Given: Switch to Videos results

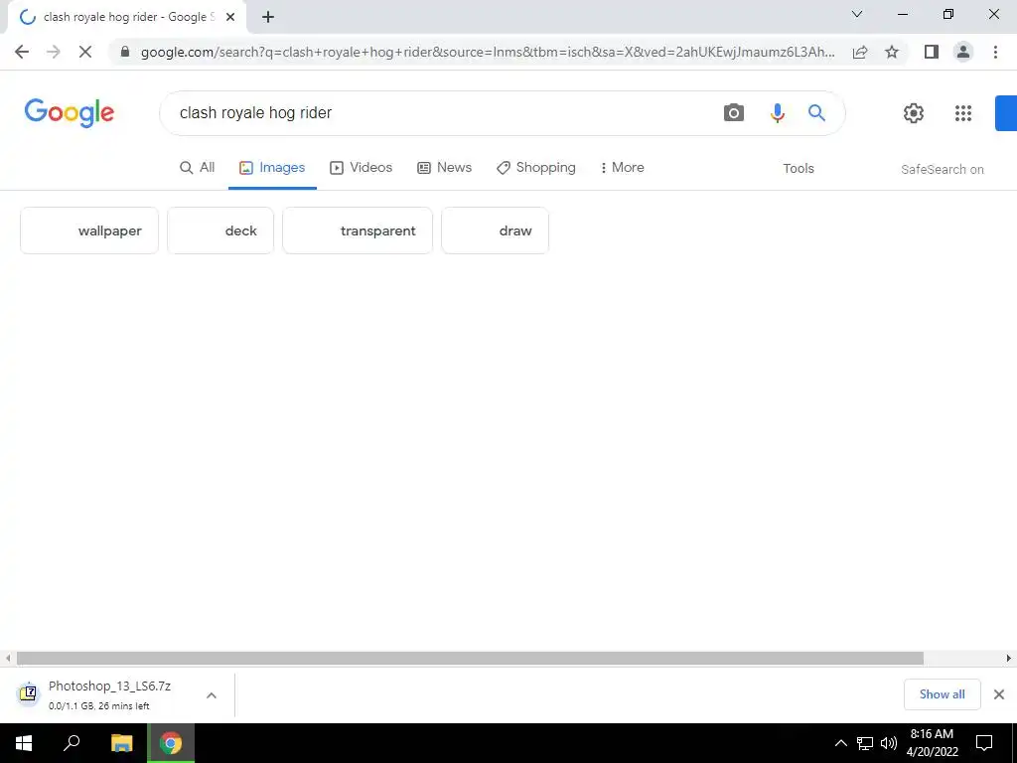Looking at the screenshot, I should pos(362,167).
